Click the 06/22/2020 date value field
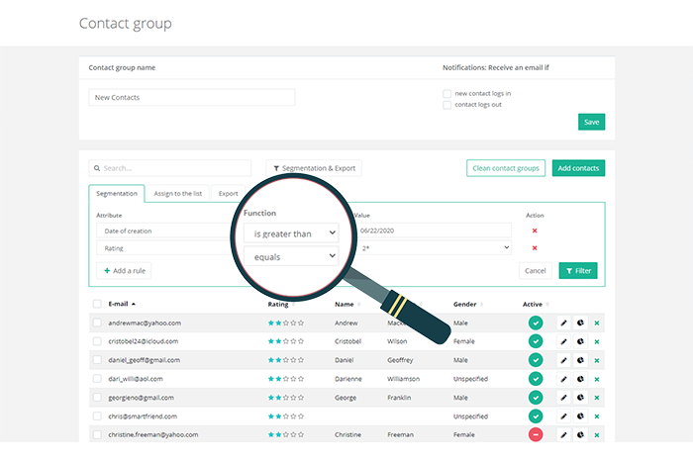 435,231
